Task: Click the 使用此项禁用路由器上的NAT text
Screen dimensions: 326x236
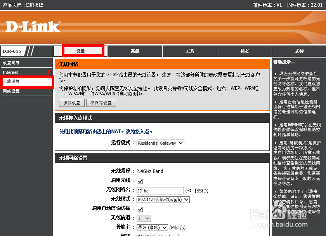Action: point(106,131)
